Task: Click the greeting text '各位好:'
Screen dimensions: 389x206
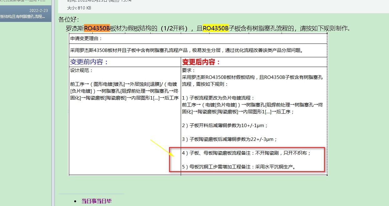Action: click(69, 20)
